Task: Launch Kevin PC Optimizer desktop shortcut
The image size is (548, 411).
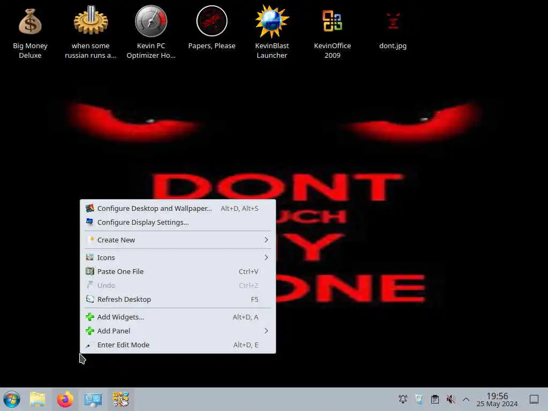Action: pyautogui.click(x=151, y=32)
